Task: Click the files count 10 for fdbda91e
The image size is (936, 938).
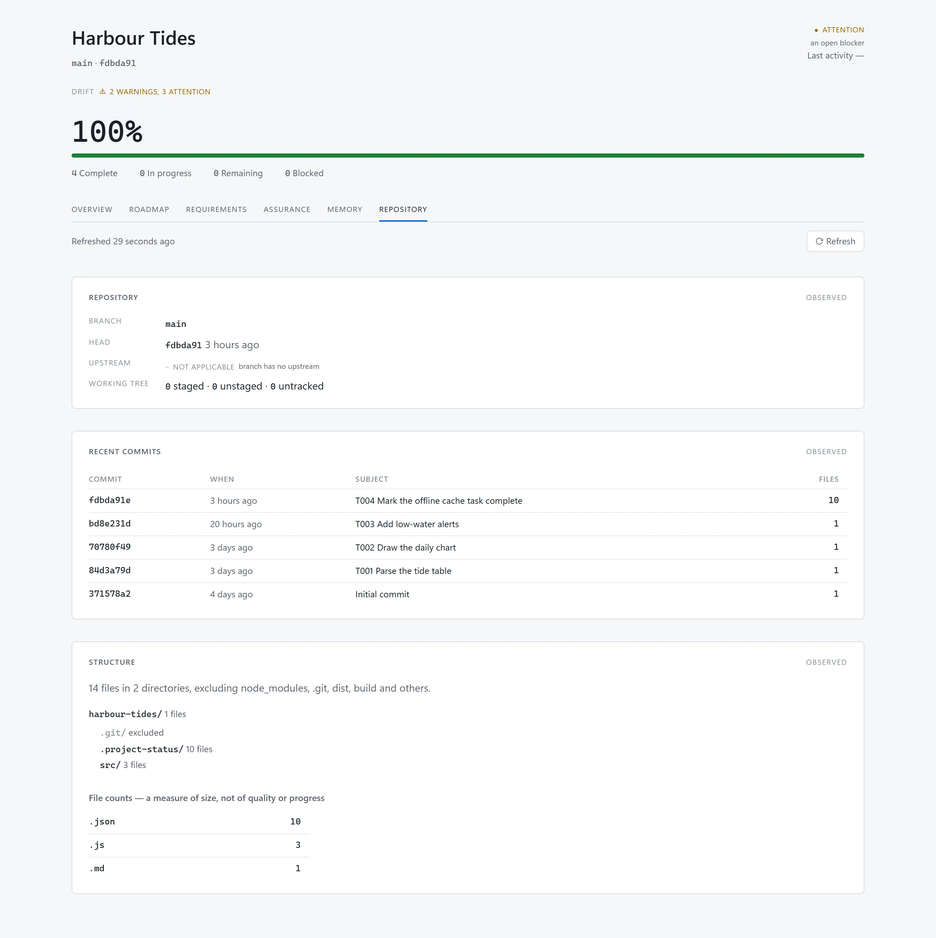Action: pyautogui.click(x=833, y=500)
